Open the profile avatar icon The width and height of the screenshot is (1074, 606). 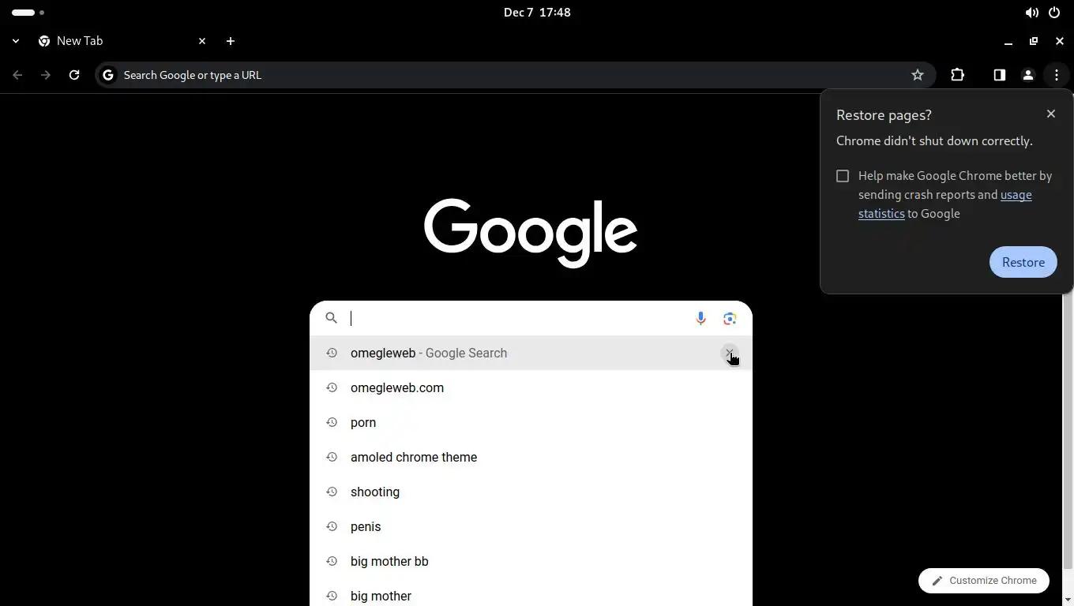[1027, 75]
